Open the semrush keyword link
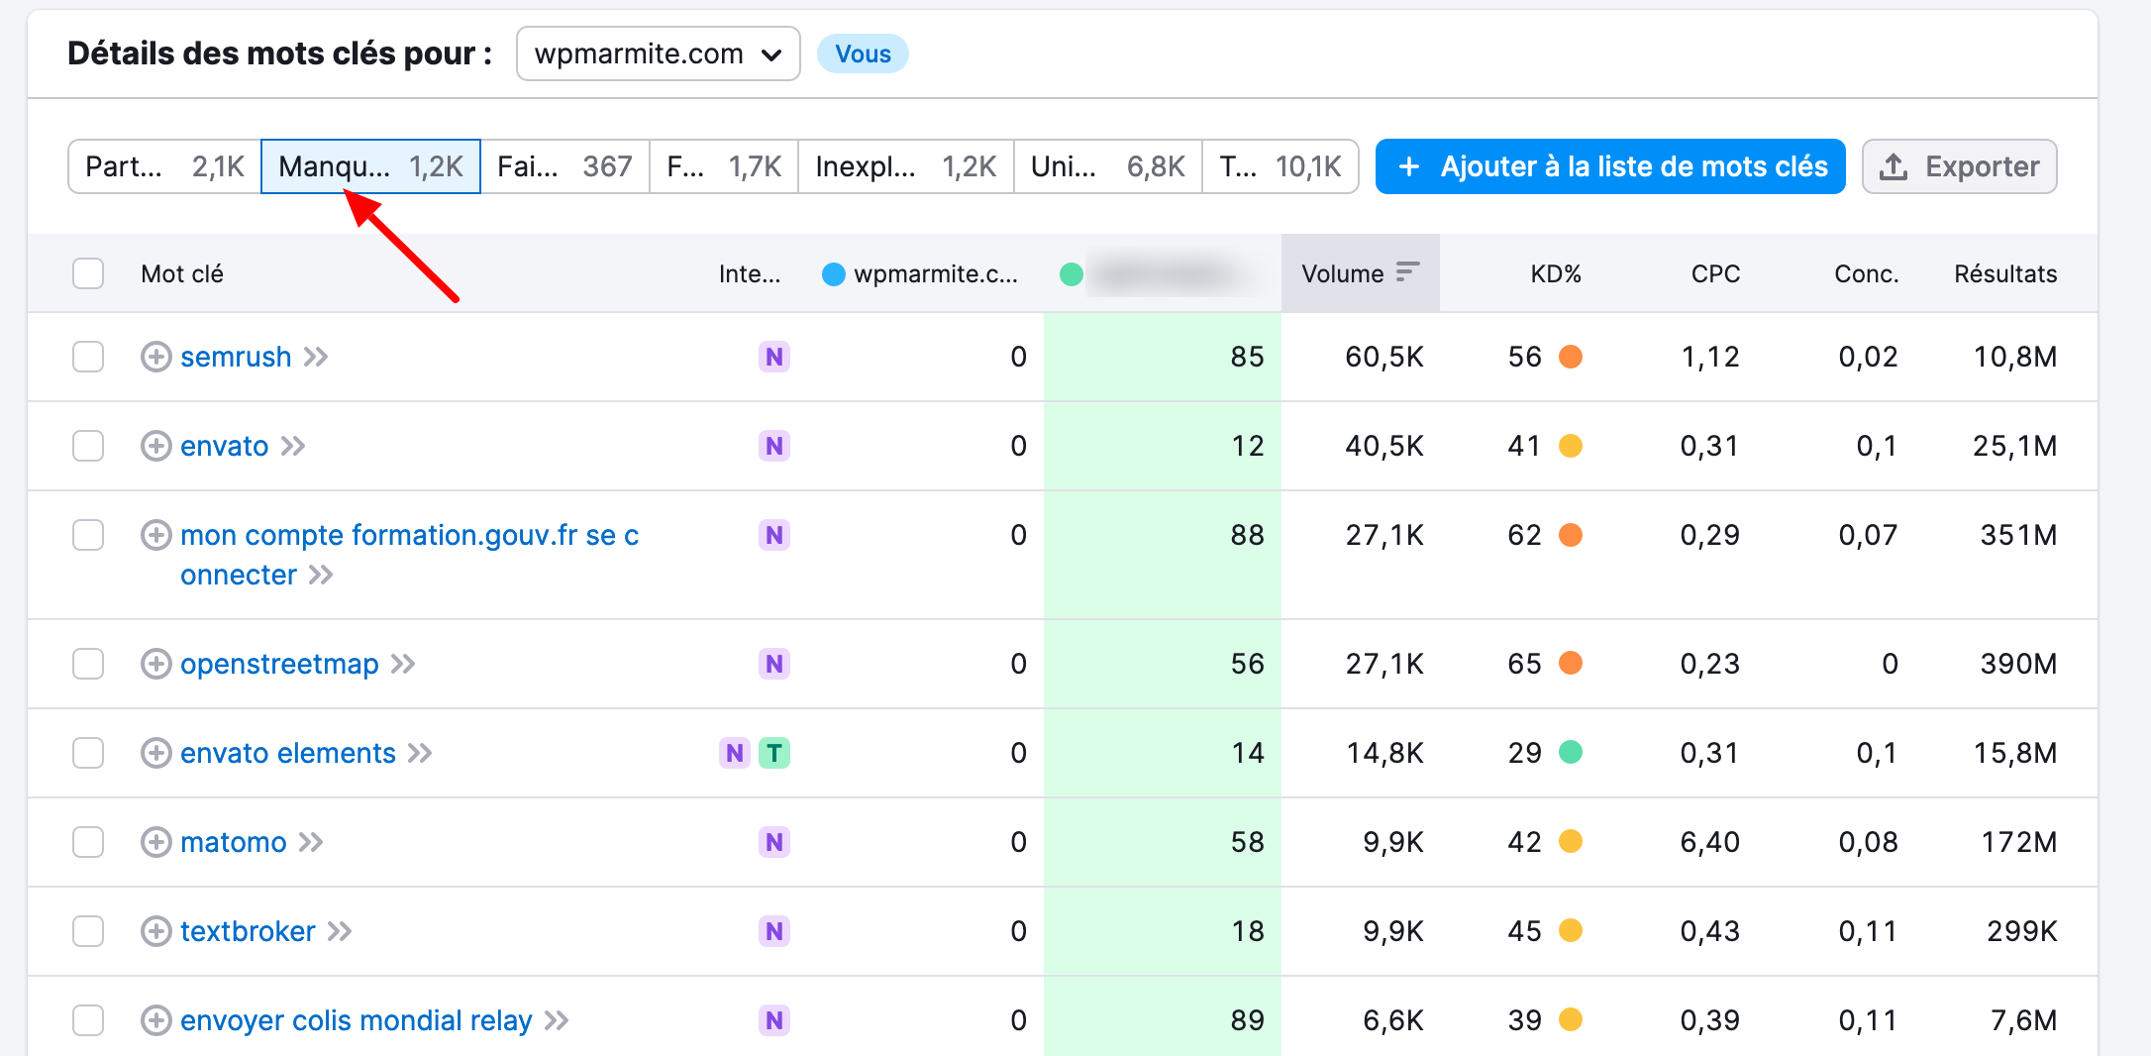 (x=236, y=357)
